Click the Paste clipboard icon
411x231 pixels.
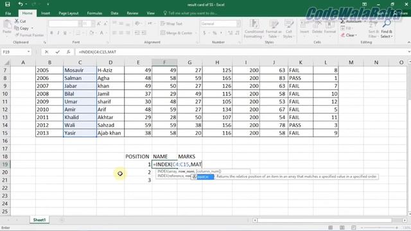7,25
